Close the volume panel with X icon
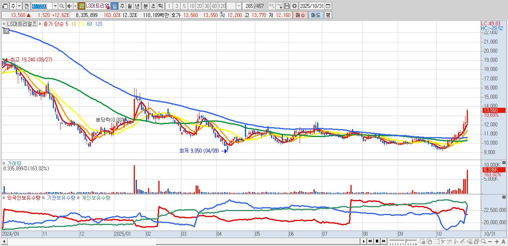Screen dimensions: 508x246 504,162
